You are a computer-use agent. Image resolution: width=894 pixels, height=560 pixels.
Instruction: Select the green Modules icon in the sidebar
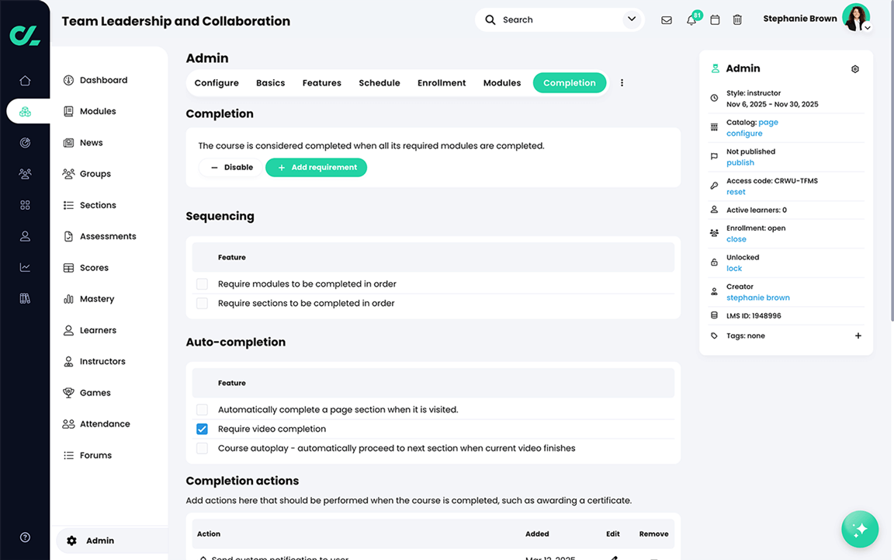[25, 111]
